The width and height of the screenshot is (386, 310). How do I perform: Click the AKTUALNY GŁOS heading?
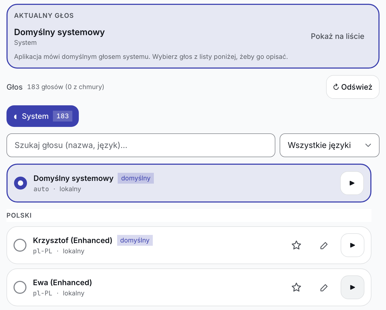(44, 16)
